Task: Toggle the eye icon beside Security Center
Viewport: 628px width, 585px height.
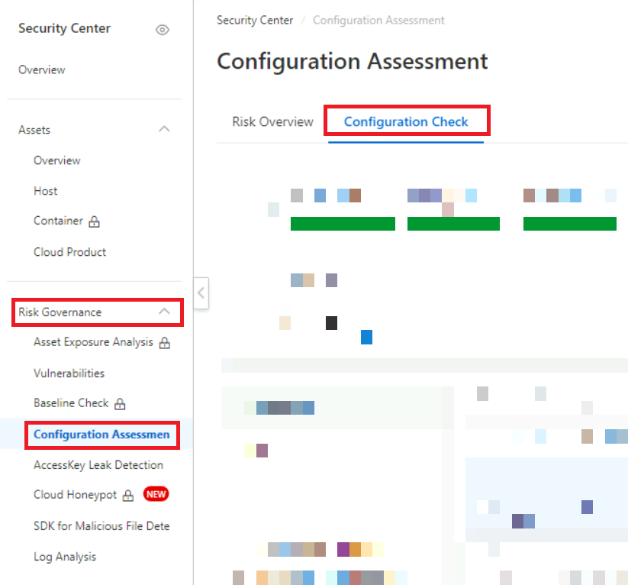Action: [x=162, y=30]
